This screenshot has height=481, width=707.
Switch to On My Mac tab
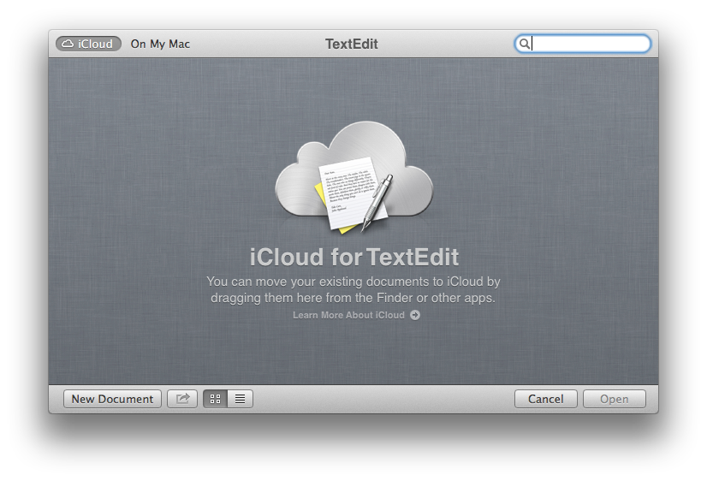[x=160, y=44]
